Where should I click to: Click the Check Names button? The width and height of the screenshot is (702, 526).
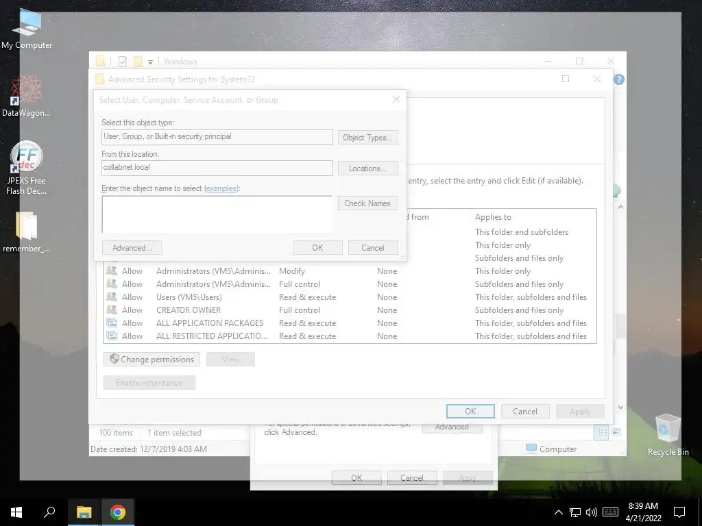pyautogui.click(x=367, y=203)
